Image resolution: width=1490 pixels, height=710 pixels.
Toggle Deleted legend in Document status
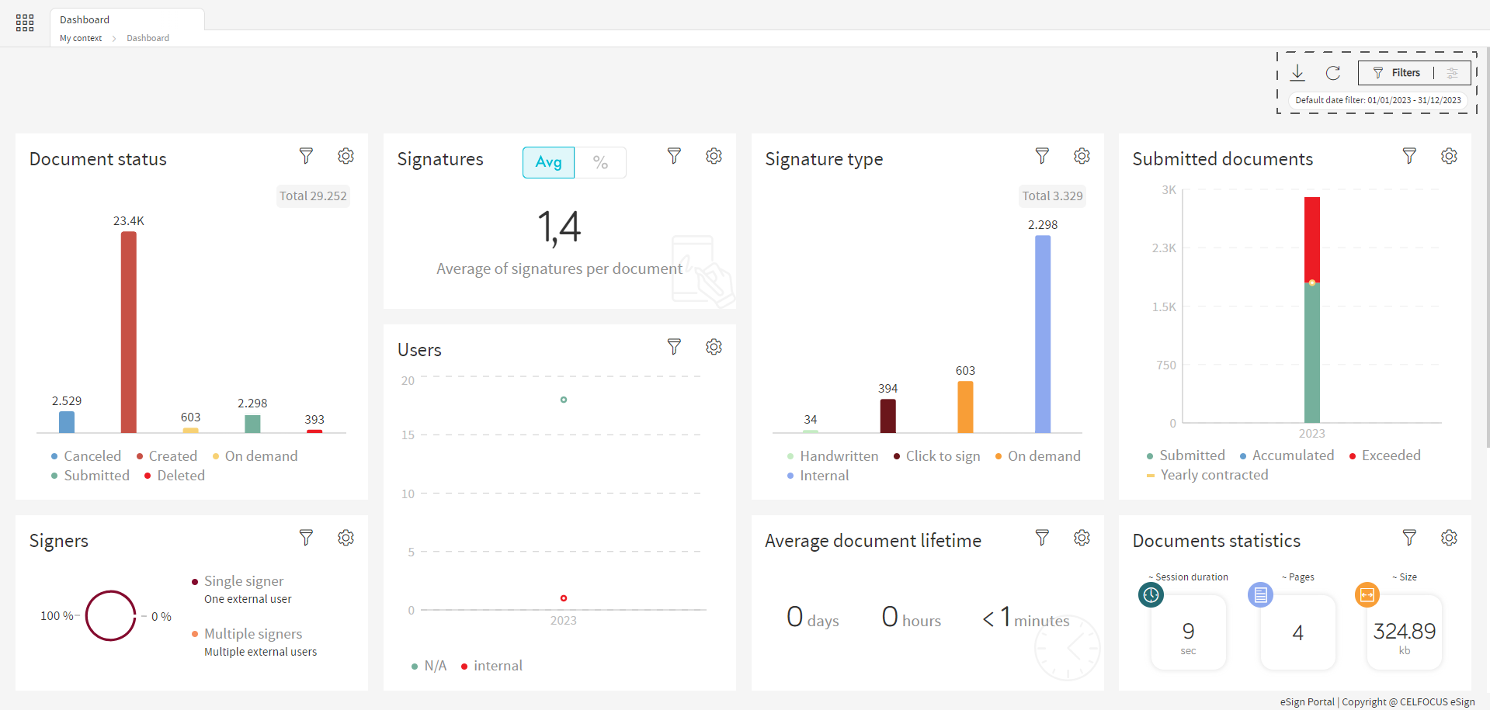point(175,476)
